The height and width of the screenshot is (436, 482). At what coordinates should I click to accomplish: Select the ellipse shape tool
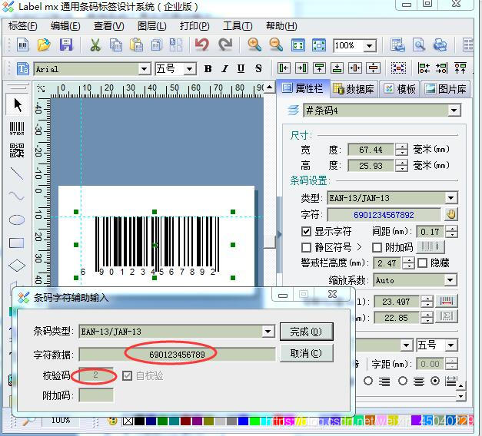point(17,220)
